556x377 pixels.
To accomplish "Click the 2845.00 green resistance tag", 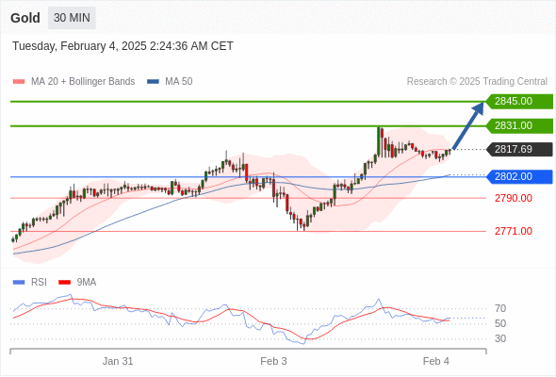I will pyautogui.click(x=519, y=101).
